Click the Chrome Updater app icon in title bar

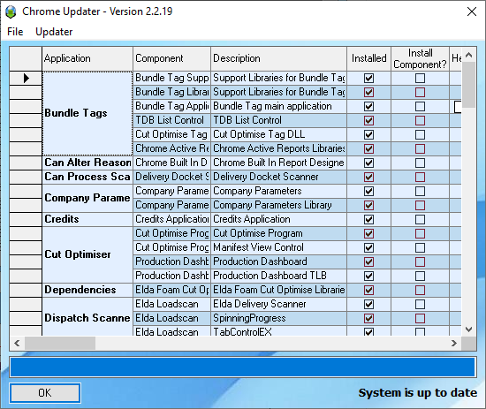click(x=11, y=11)
